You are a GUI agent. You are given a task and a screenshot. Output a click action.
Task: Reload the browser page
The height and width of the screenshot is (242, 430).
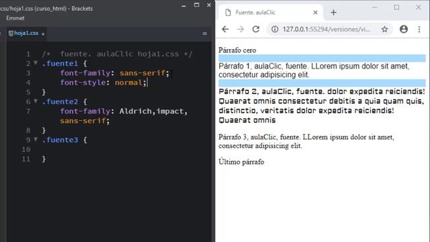pyautogui.click(x=256, y=29)
